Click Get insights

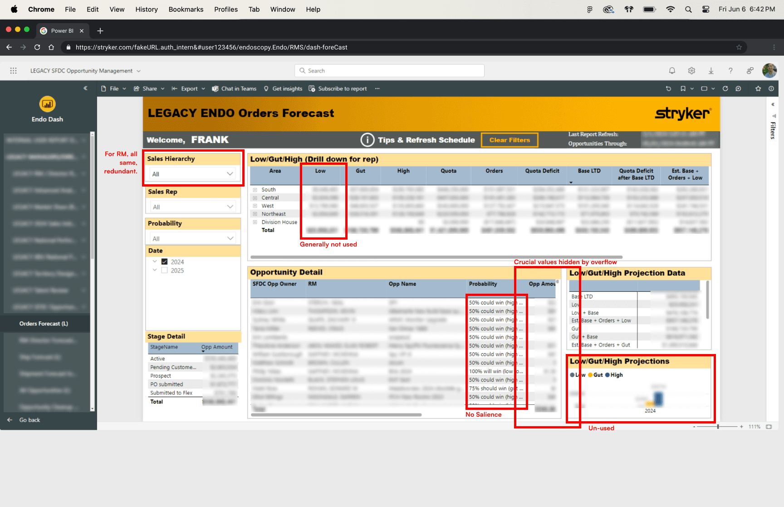coord(283,89)
